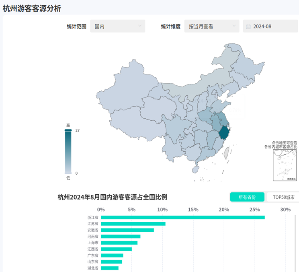Viewport: 299px width, 272px height.
Task: Click the South China Sea inset map
Action: (285, 165)
